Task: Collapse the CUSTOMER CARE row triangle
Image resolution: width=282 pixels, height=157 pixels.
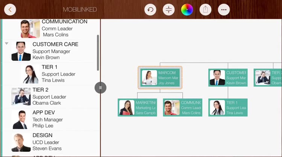Action: tap(7, 43)
